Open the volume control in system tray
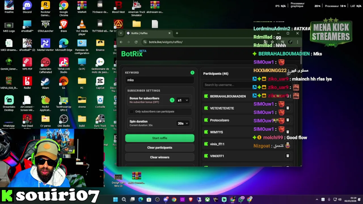363x204 pixels. tap(340, 199)
